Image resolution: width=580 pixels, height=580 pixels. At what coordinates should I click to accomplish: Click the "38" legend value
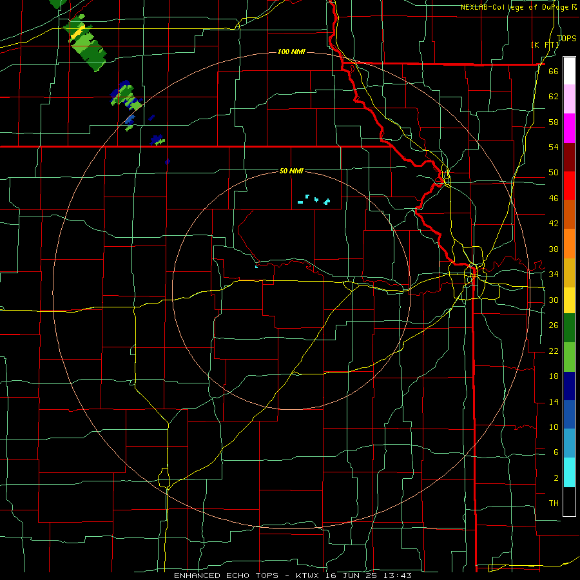(x=554, y=249)
